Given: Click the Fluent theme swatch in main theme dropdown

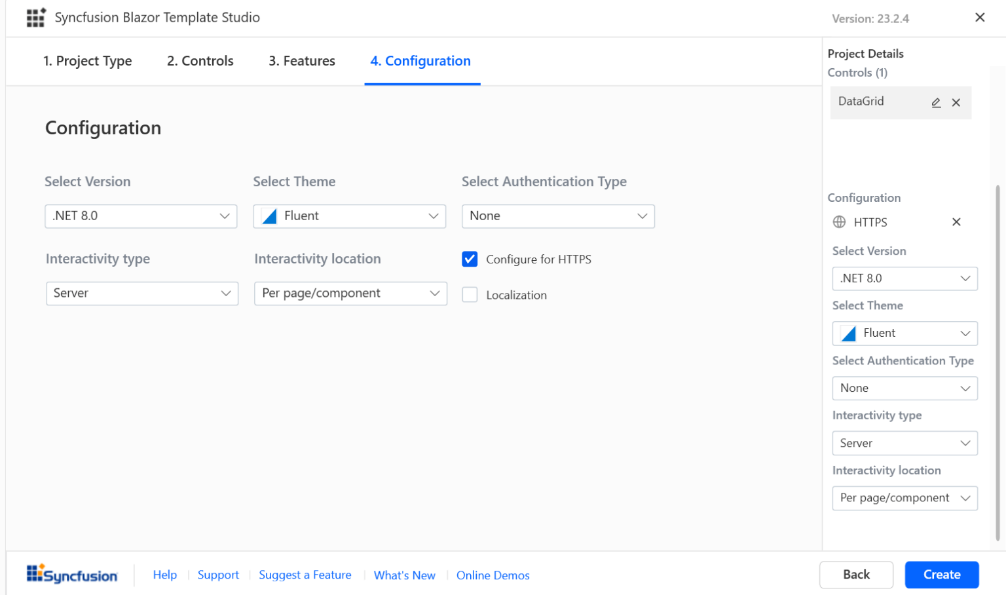Looking at the screenshot, I should [x=269, y=216].
